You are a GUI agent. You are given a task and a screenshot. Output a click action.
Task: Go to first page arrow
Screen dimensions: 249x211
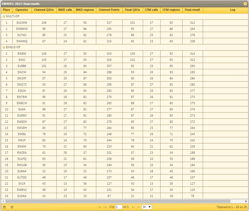[99, 207]
